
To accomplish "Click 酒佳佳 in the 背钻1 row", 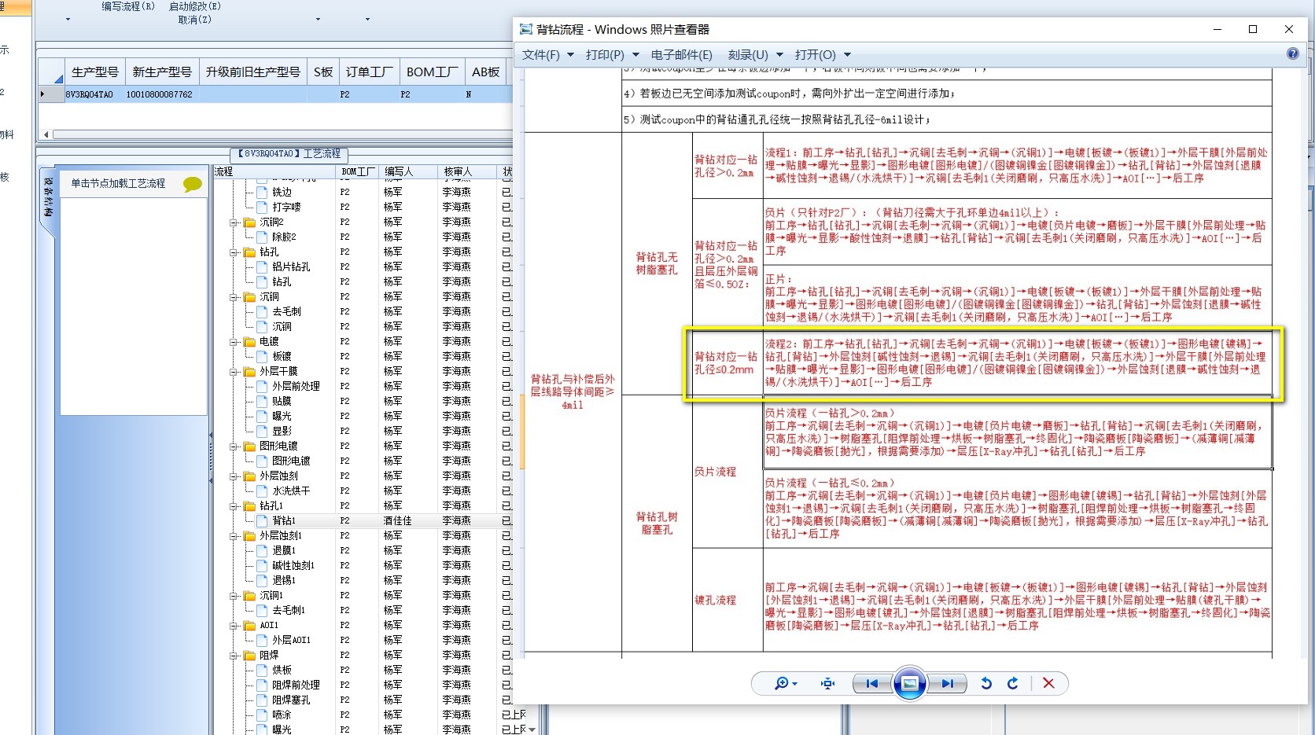I will [397, 521].
